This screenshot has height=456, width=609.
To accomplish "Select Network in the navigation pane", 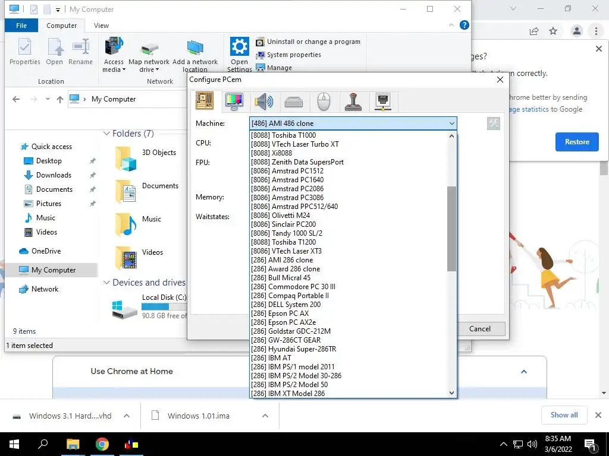I will click(45, 289).
